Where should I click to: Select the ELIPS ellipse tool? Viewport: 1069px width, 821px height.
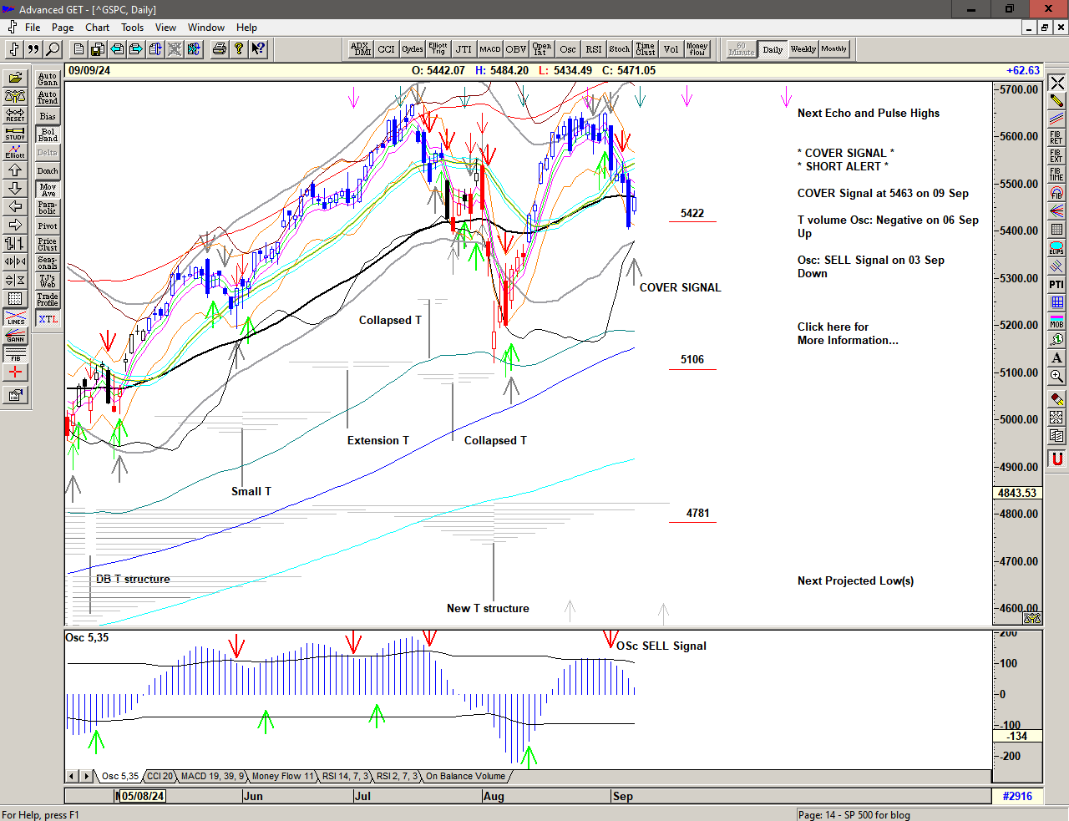click(1056, 248)
